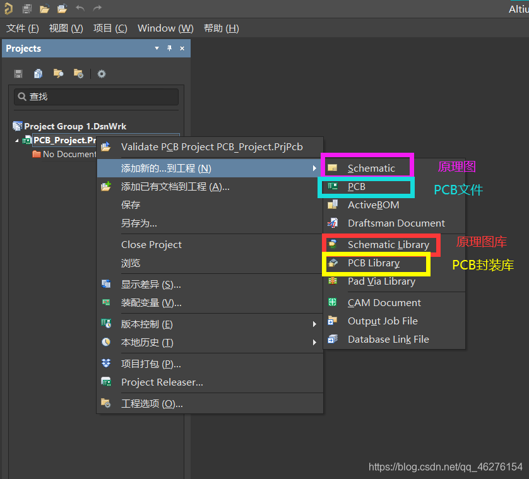Click the Dropbox project packager icon
Screen dimensions: 529x479
tap(106, 364)
